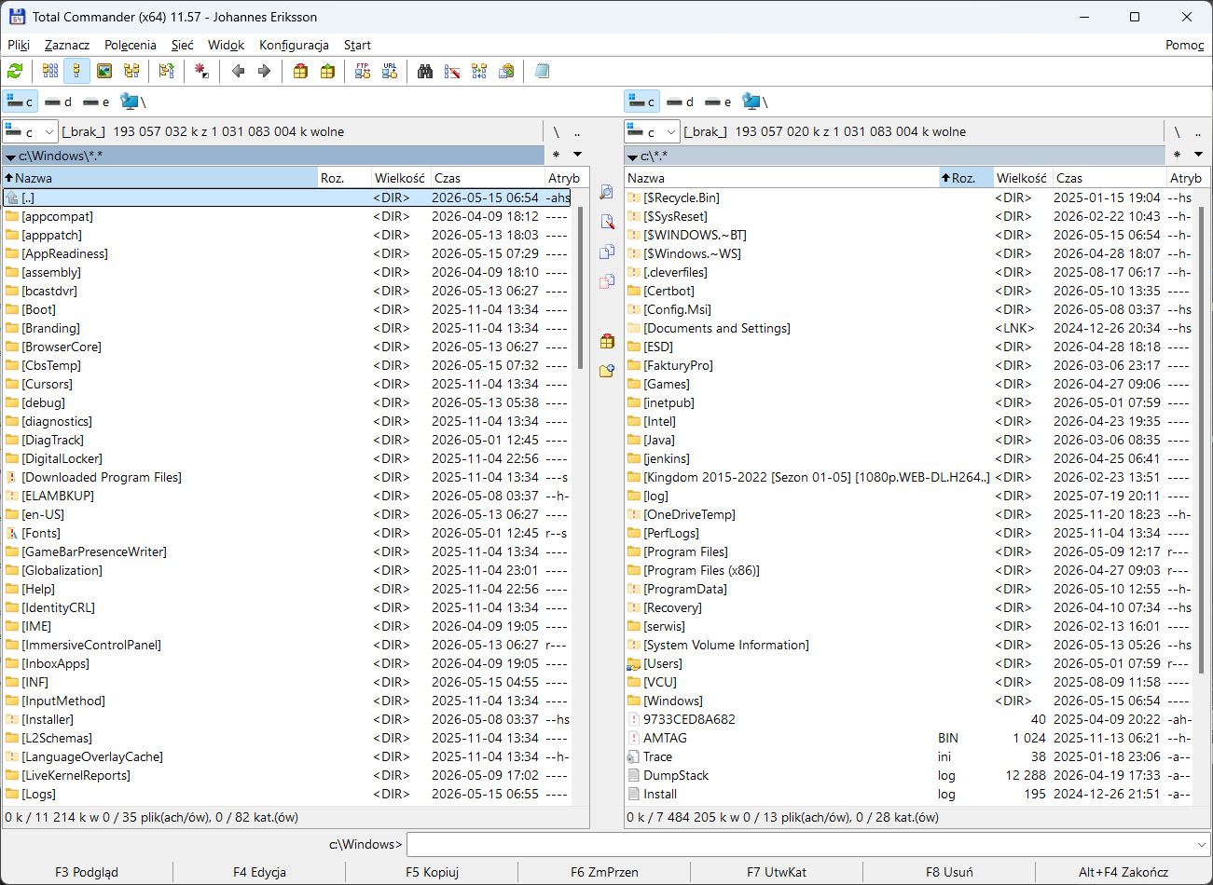Focus the c:\Windows> command line field

point(807,845)
